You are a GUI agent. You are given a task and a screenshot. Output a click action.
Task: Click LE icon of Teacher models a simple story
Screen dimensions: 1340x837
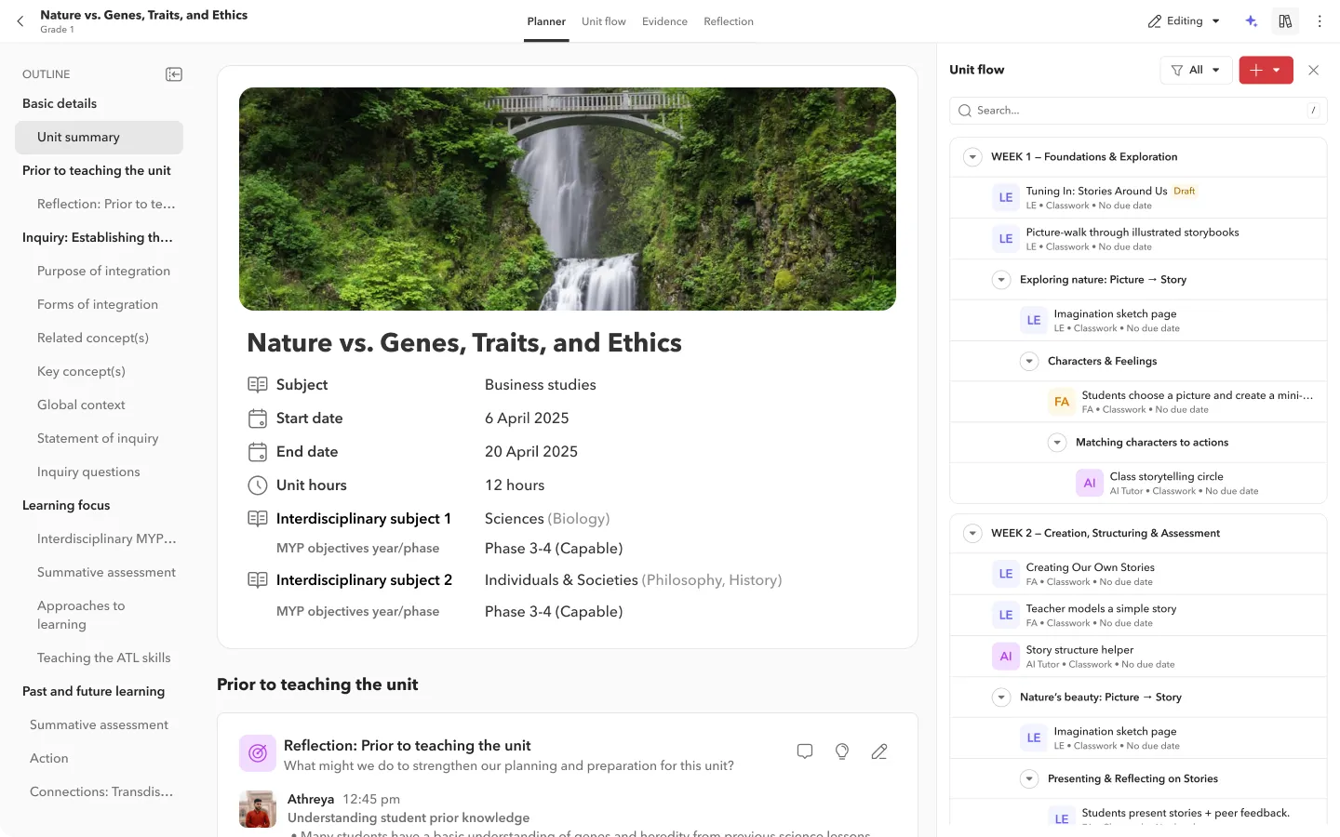(x=1006, y=615)
